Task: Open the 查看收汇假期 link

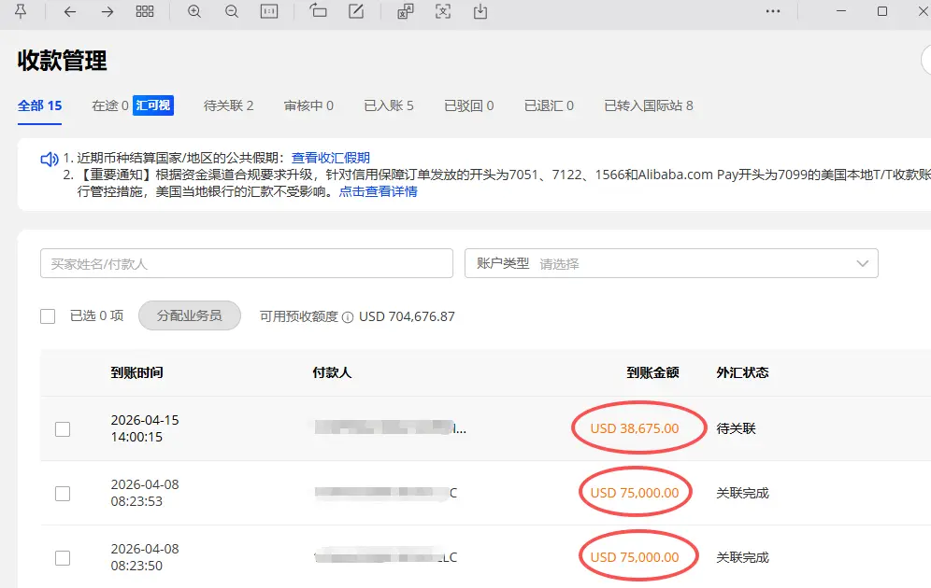Action: (x=331, y=158)
